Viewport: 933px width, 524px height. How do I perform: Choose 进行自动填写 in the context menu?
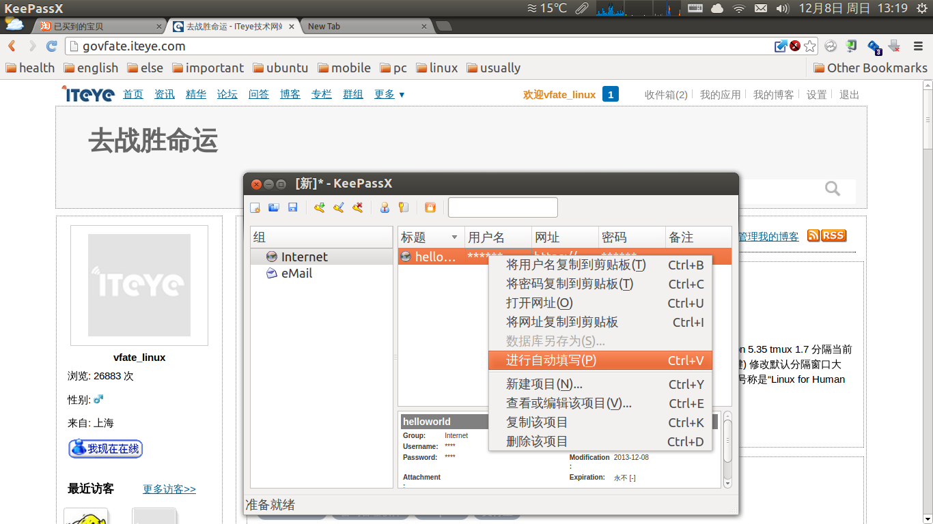coord(600,360)
